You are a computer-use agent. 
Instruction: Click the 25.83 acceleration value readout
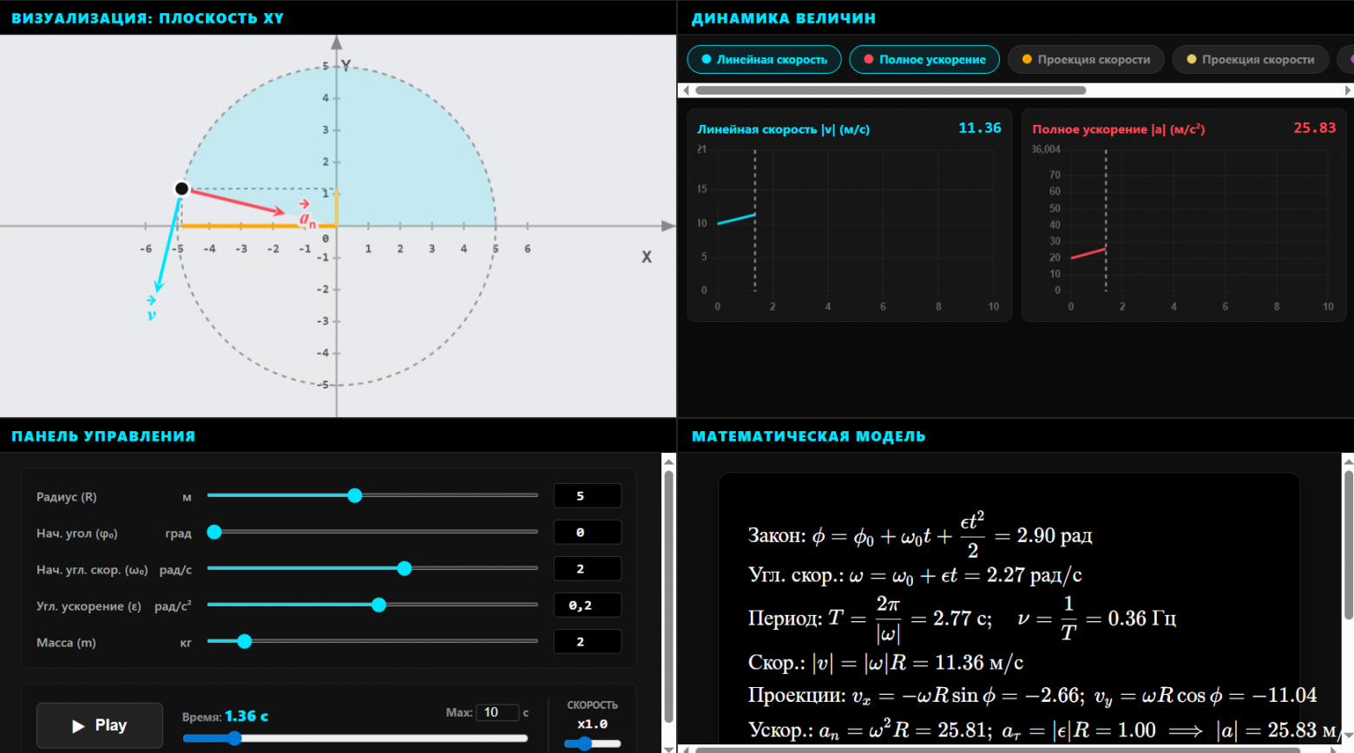(1314, 128)
